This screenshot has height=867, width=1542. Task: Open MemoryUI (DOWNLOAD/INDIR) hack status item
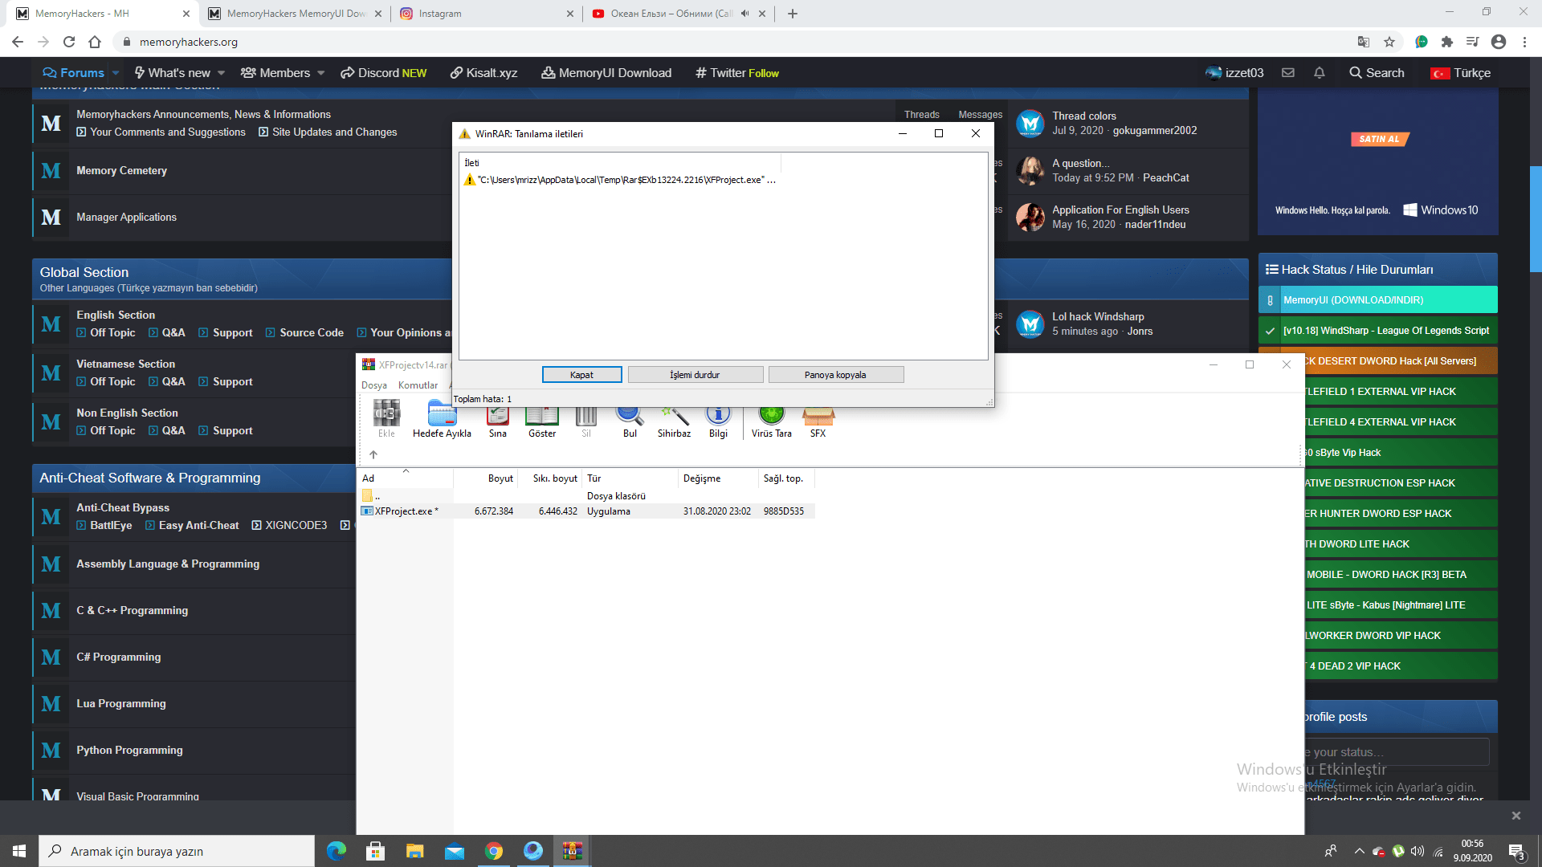pos(1377,299)
